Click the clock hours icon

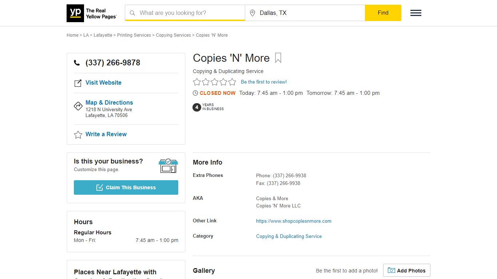[x=195, y=93]
